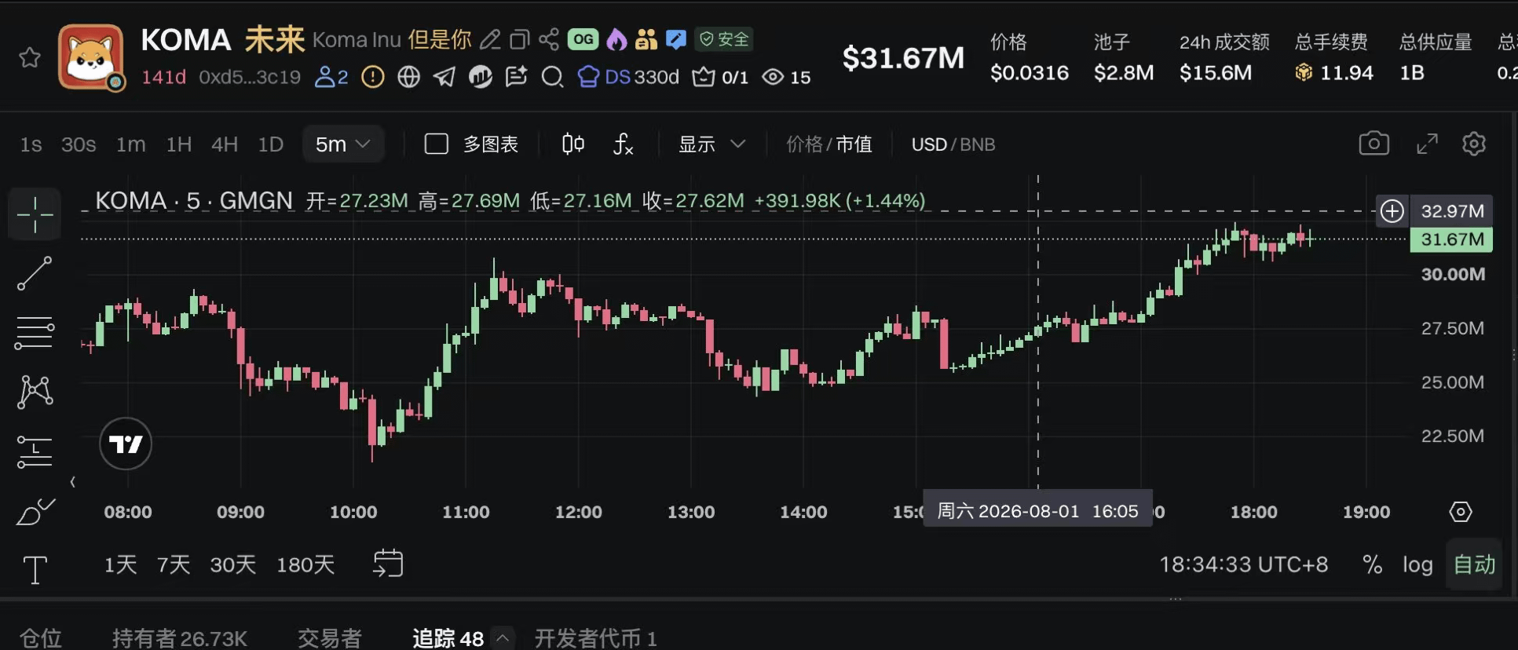This screenshot has height=650, width=1518.
Task: Click the TradingView logo button
Action: pyautogui.click(x=126, y=444)
